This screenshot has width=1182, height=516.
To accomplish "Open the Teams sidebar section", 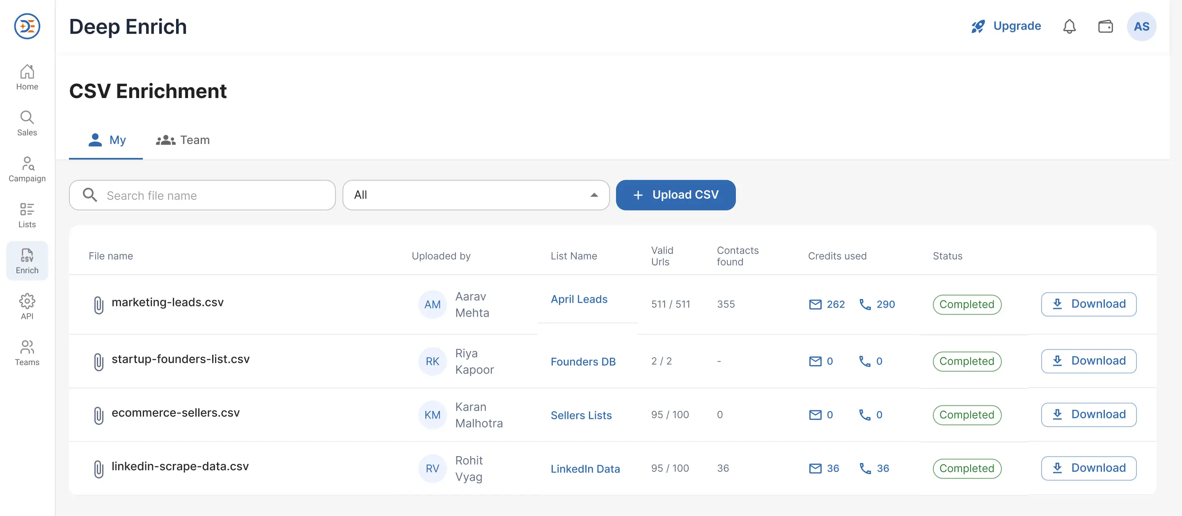I will (27, 353).
